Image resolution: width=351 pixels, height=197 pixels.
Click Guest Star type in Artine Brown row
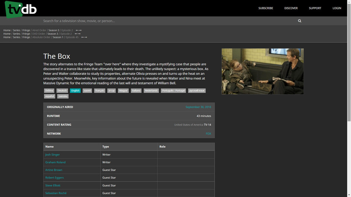[x=109, y=170]
